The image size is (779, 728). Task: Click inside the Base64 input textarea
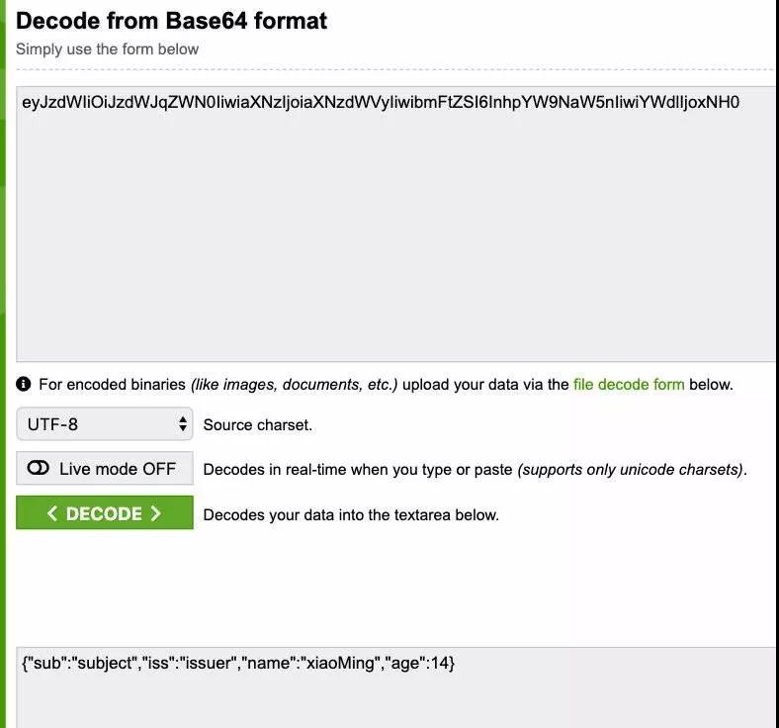coord(396,224)
